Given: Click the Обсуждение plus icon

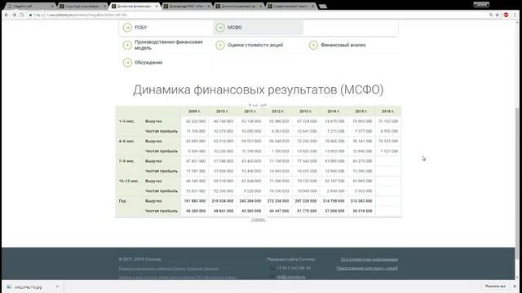Looking at the screenshot, I should tap(127, 63).
